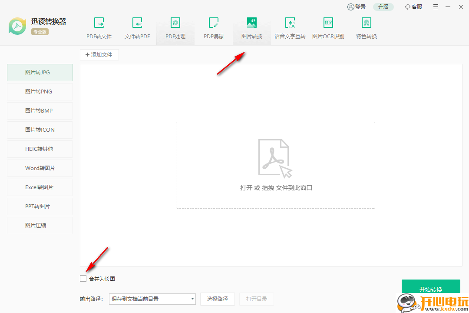
Task: Click the 升级 upgrade pill
Action: click(x=383, y=7)
